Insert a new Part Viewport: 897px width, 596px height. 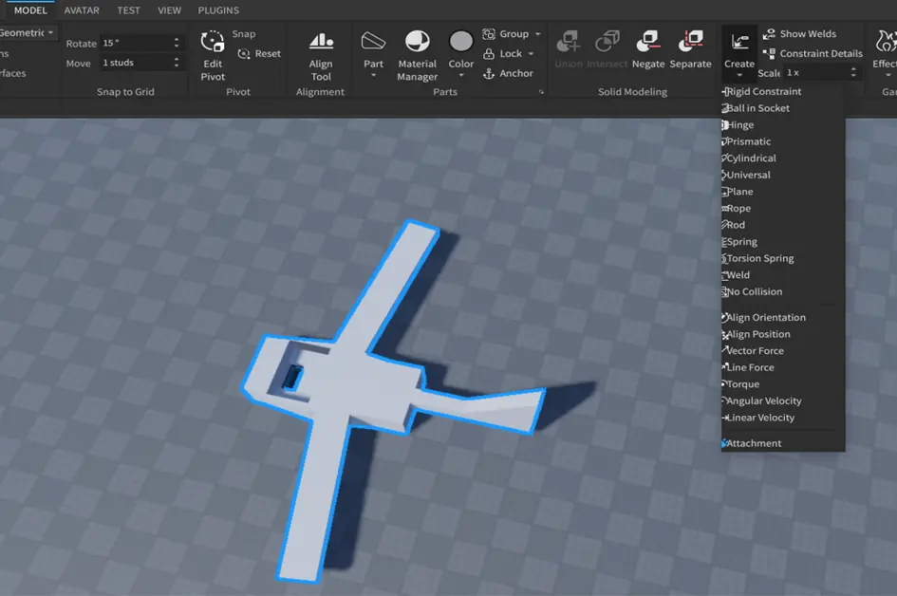click(x=373, y=49)
